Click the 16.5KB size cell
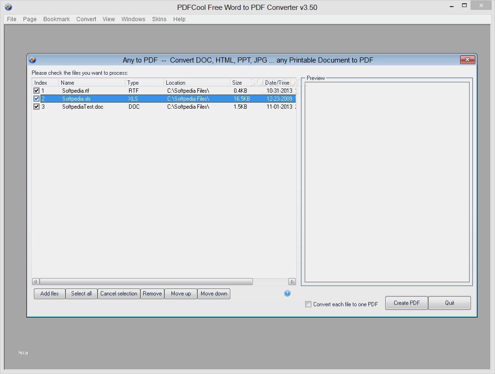This screenshot has height=374, width=495. [x=242, y=99]
